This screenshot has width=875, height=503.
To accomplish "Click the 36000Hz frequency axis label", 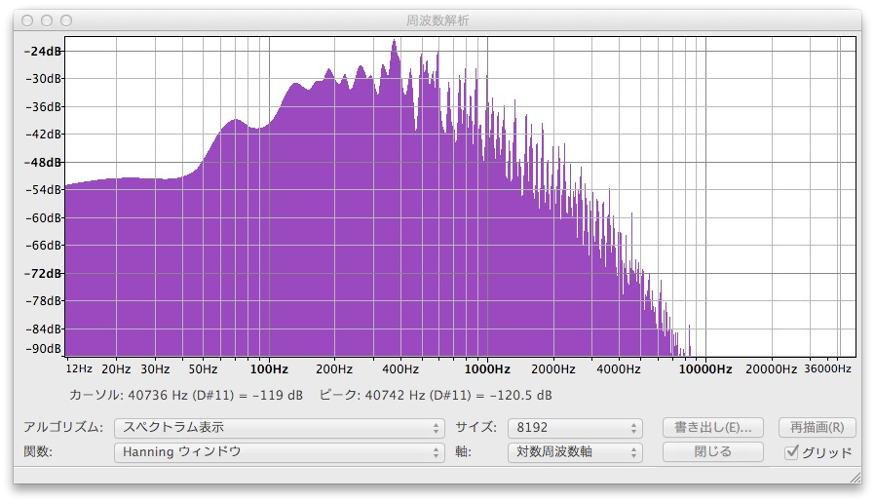I will pyautogui.click(x=827, y=369).
